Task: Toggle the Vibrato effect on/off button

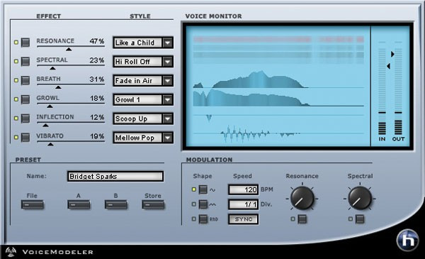Action: pyautogui.click(x=25, y=138)
